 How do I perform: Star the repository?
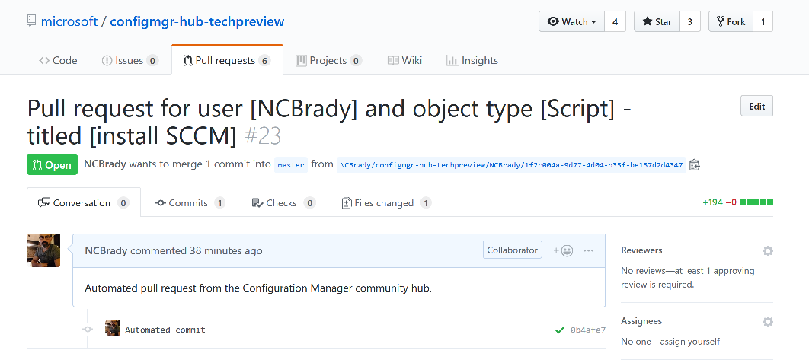coord(657,21)
